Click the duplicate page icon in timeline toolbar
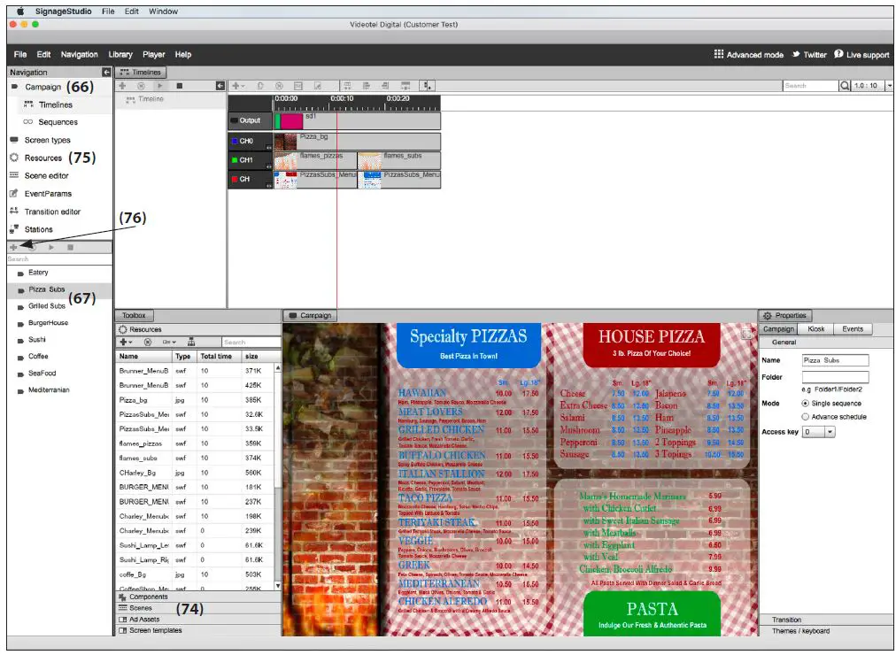This screenshot has height=655, width=896. 260,86
